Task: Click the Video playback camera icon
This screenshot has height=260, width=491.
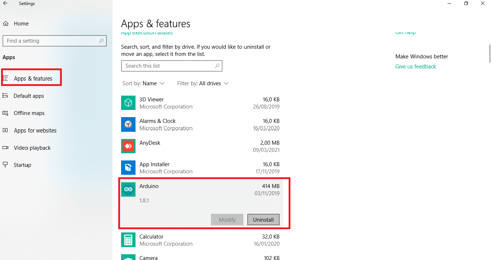Action: coord(5,148)
